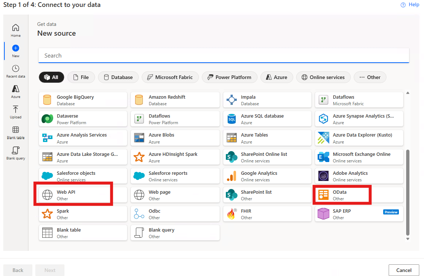
Task: Click the scrollbar down arrow
Action: click(408, 239)
